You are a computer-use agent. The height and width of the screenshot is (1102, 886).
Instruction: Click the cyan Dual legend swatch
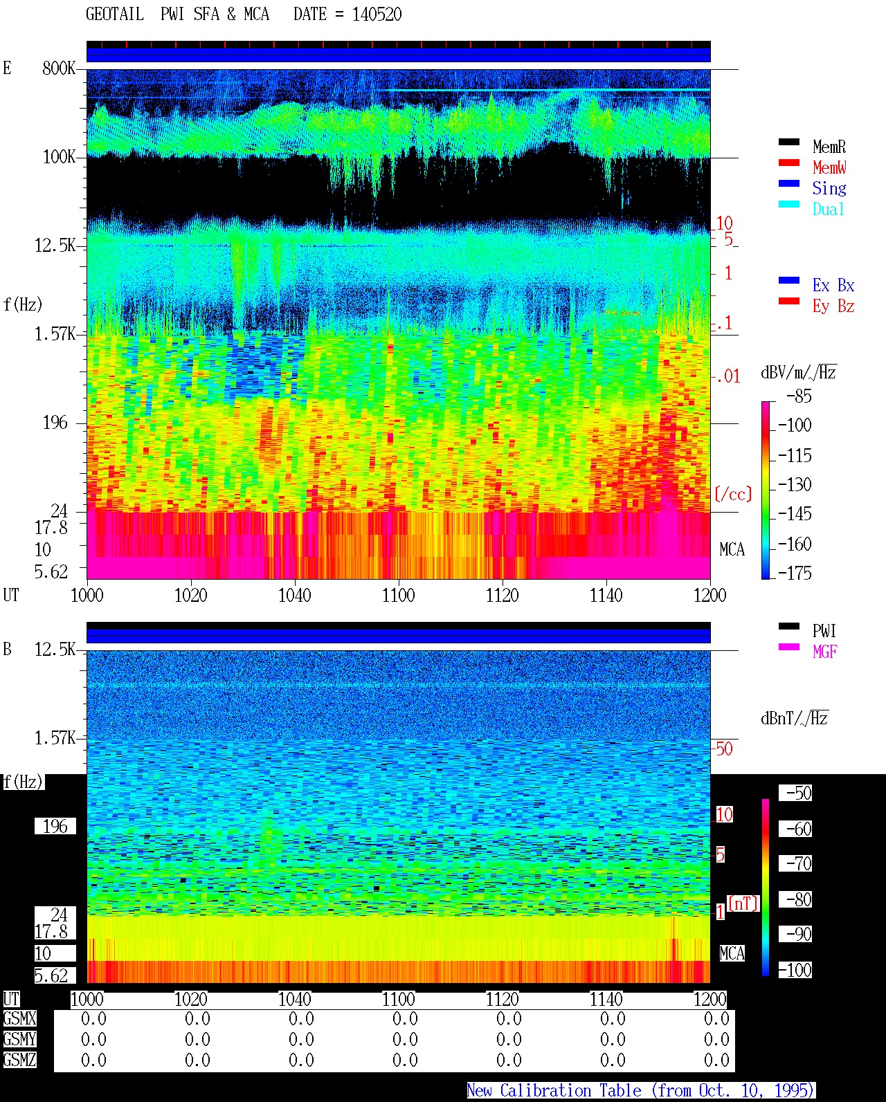[789, 204]
